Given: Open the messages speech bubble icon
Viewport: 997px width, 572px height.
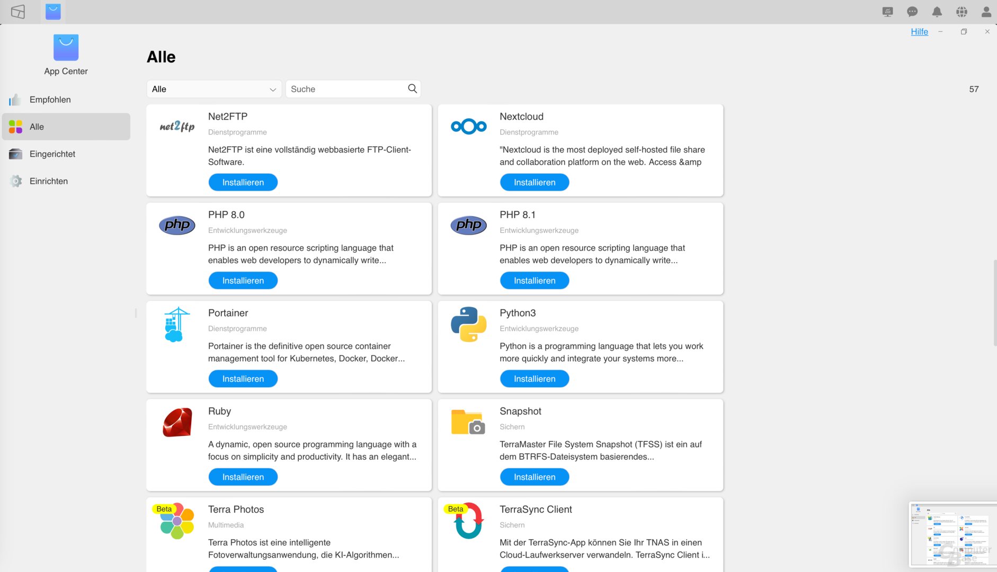Looking at the screenshot, I should point(912,12).
